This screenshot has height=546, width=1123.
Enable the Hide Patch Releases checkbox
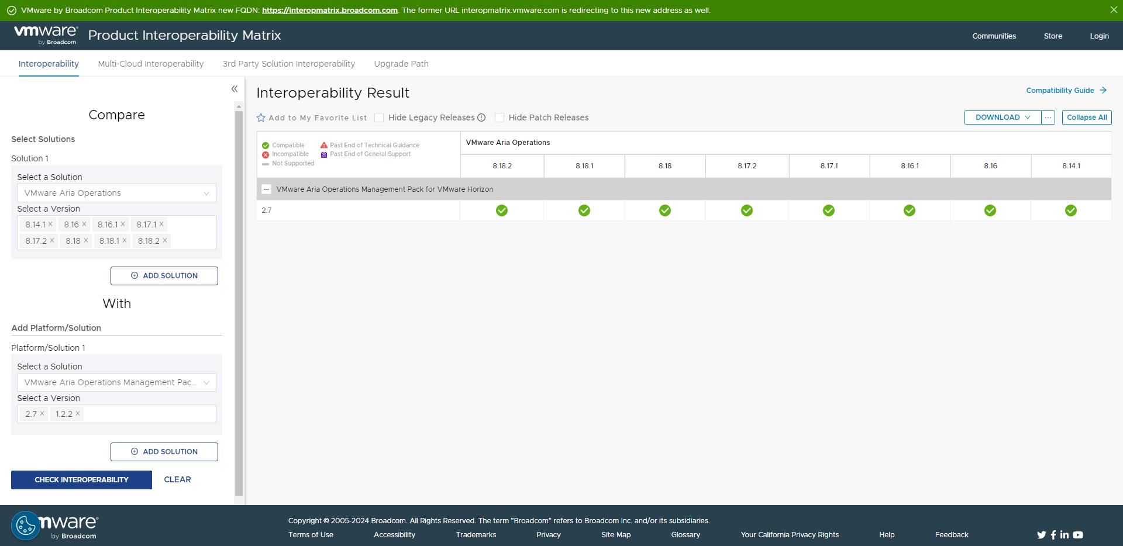pos(500,118)
